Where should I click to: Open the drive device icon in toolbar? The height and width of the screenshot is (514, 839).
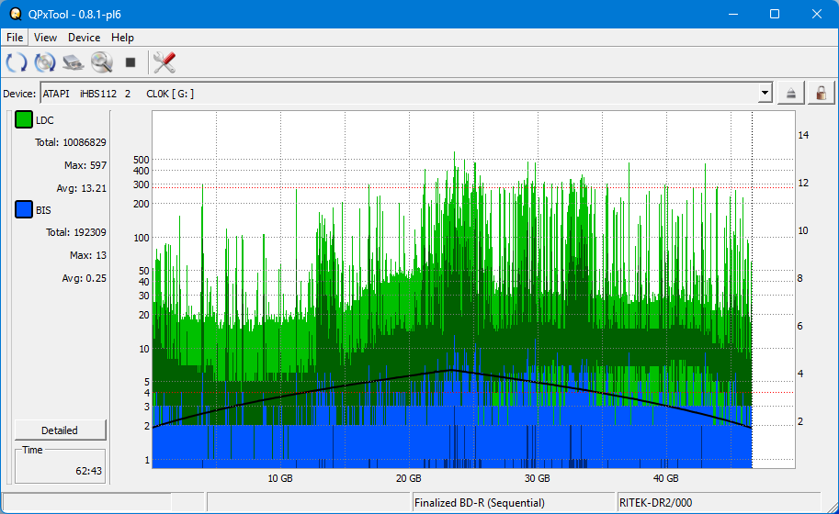pyautogui.click(x=74, y=62)
